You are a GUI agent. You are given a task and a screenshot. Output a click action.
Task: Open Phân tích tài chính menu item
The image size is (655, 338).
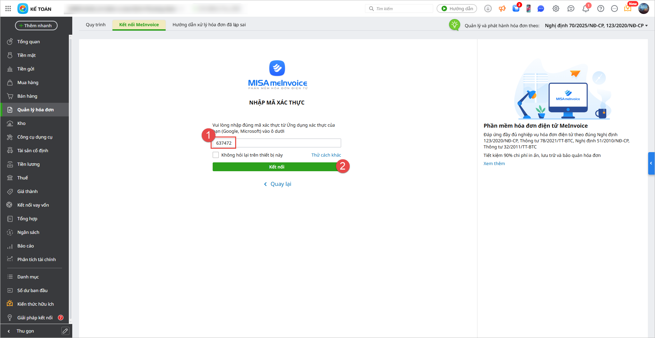pyautogui.click(x=35, y=259)
